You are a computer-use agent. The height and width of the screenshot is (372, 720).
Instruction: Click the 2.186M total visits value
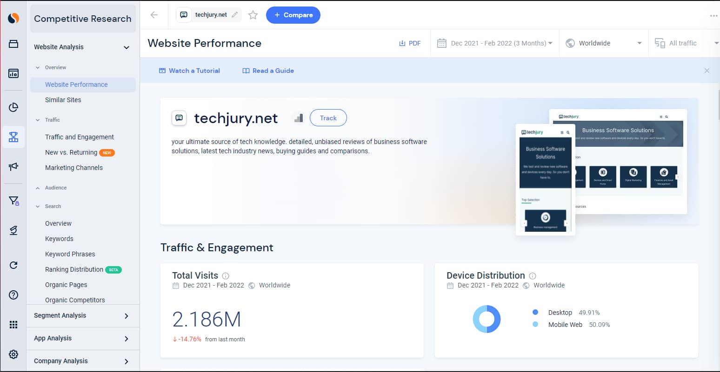click(207, 320)
